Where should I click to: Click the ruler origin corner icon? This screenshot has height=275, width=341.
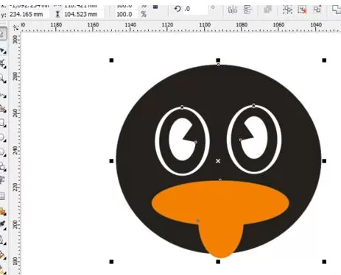(16, 28)
